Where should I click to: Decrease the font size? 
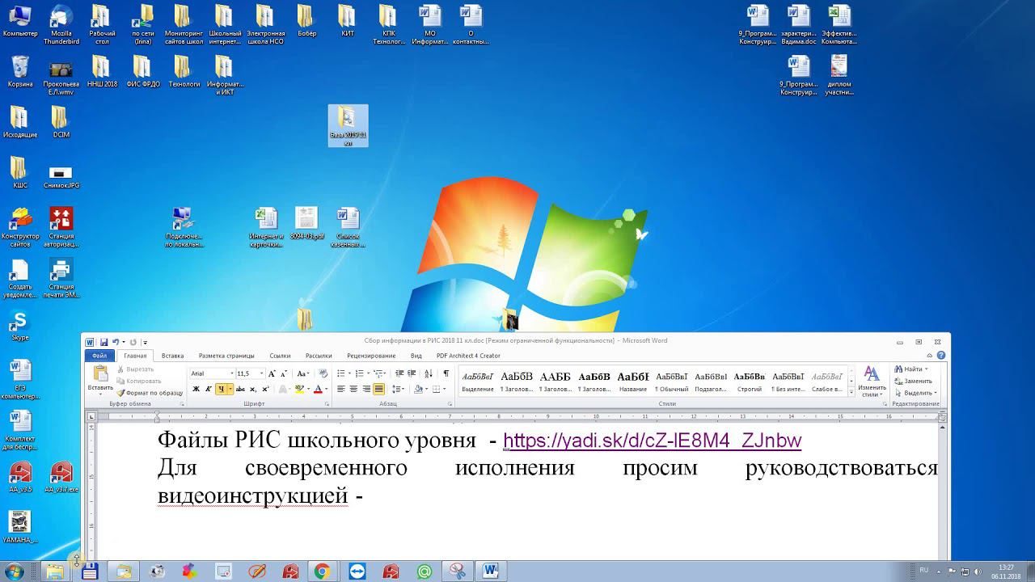tap(283, 373)
